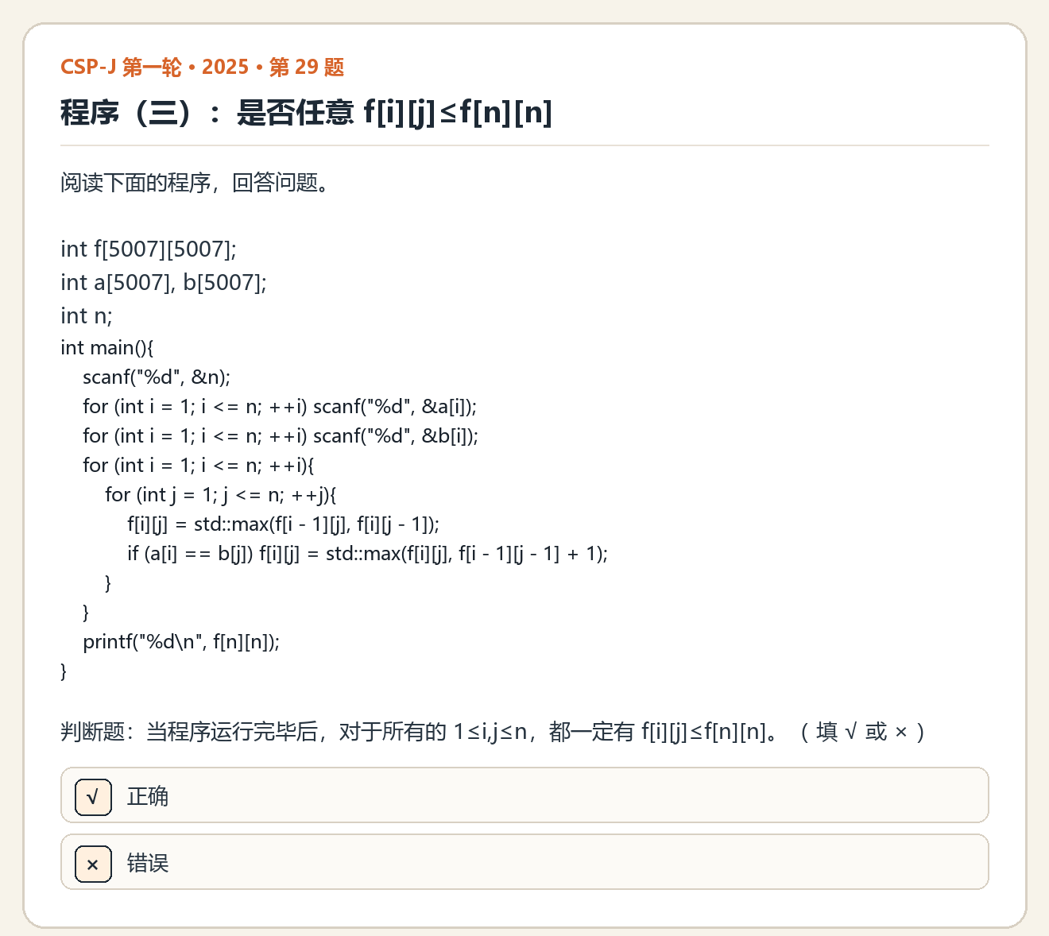
Task: Click the title 程序（三）：是否任意 f[i][j]≤f[n][n]
Action: [x=306, y=112]
